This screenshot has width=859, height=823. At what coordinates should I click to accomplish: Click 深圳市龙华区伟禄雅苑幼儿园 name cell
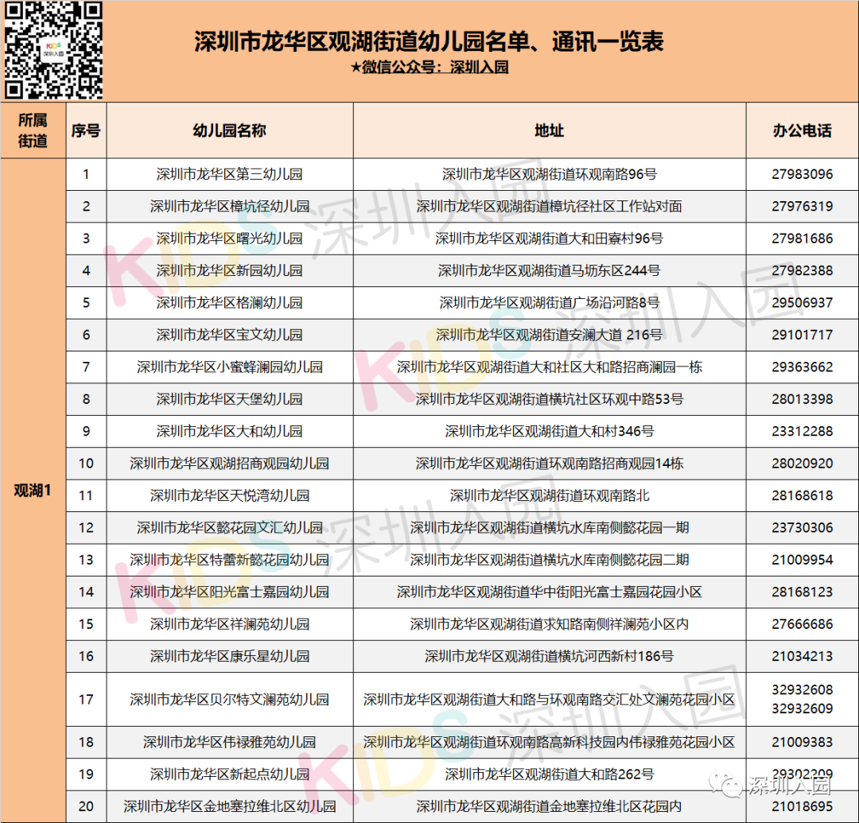(230, 742)
